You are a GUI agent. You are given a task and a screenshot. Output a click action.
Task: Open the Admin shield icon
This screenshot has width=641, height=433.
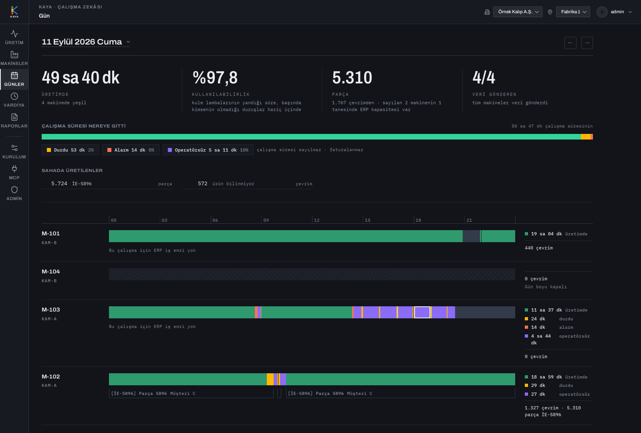pos(14,190)
